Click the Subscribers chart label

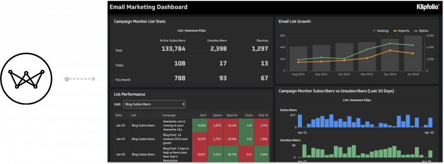tap(288, 110)
